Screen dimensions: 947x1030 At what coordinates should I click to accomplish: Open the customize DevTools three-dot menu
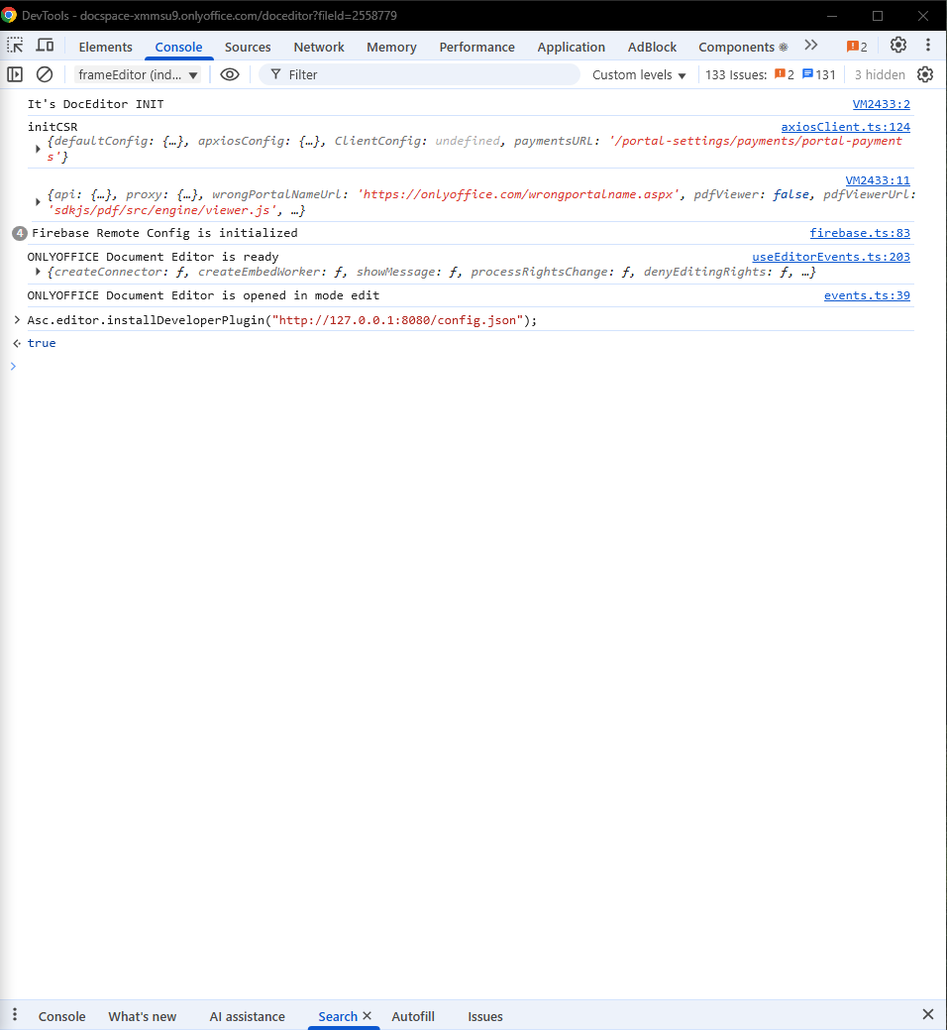928,45
